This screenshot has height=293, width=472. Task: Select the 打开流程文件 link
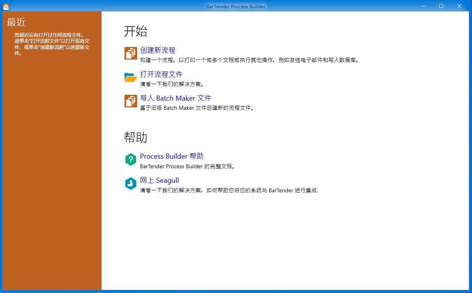(161, 74)
